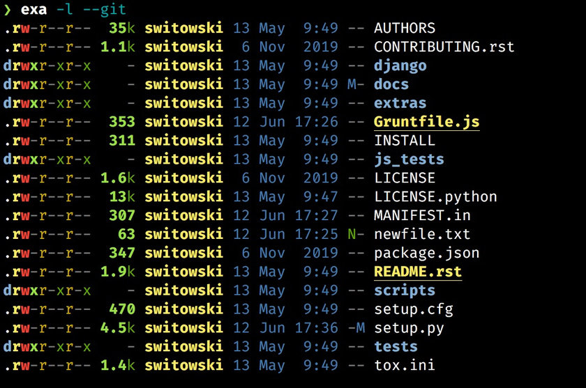Image resolution: width=586 pixels, height=388 pixels.
Task: Click the setup.py file name
Action: 409,327
